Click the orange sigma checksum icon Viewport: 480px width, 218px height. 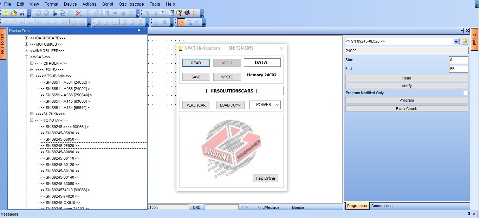click(x=195, y=13)
